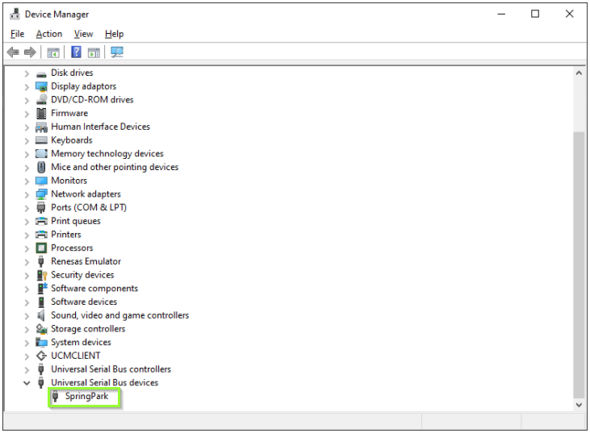Close the Device Manager window
The image size is (590, 433).
pos(569,14)
